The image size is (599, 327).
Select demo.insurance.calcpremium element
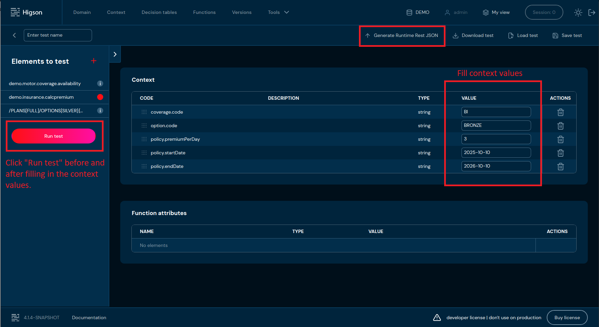41,97
